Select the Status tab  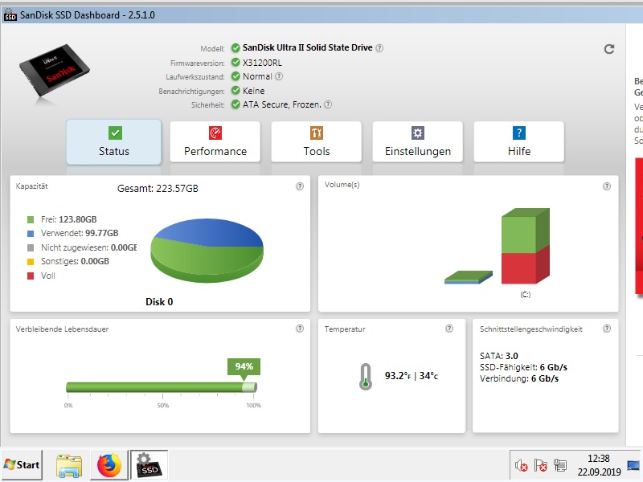tap(114, 142)
